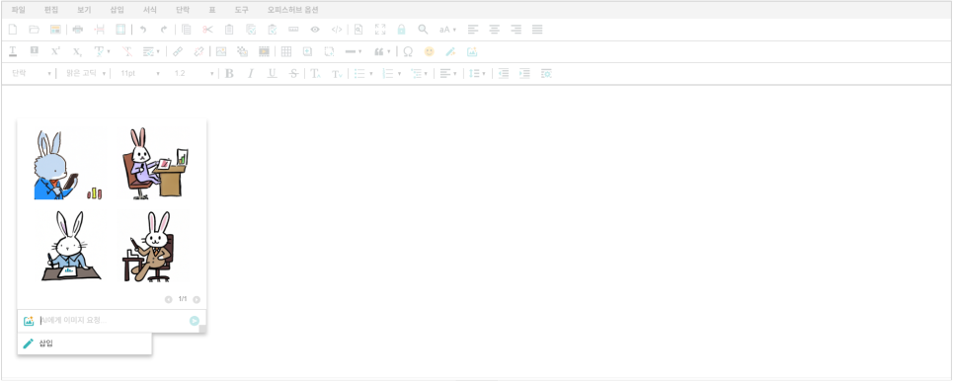Open the source code view icon

337,30
